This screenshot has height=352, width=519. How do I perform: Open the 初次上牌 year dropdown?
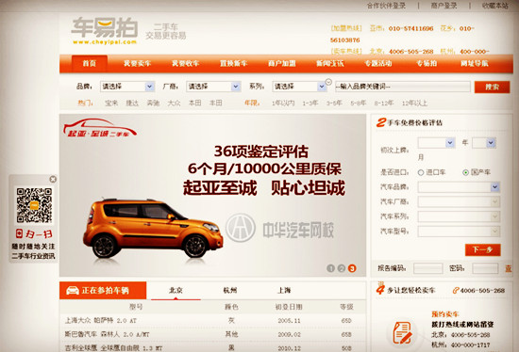click(436, 143)
